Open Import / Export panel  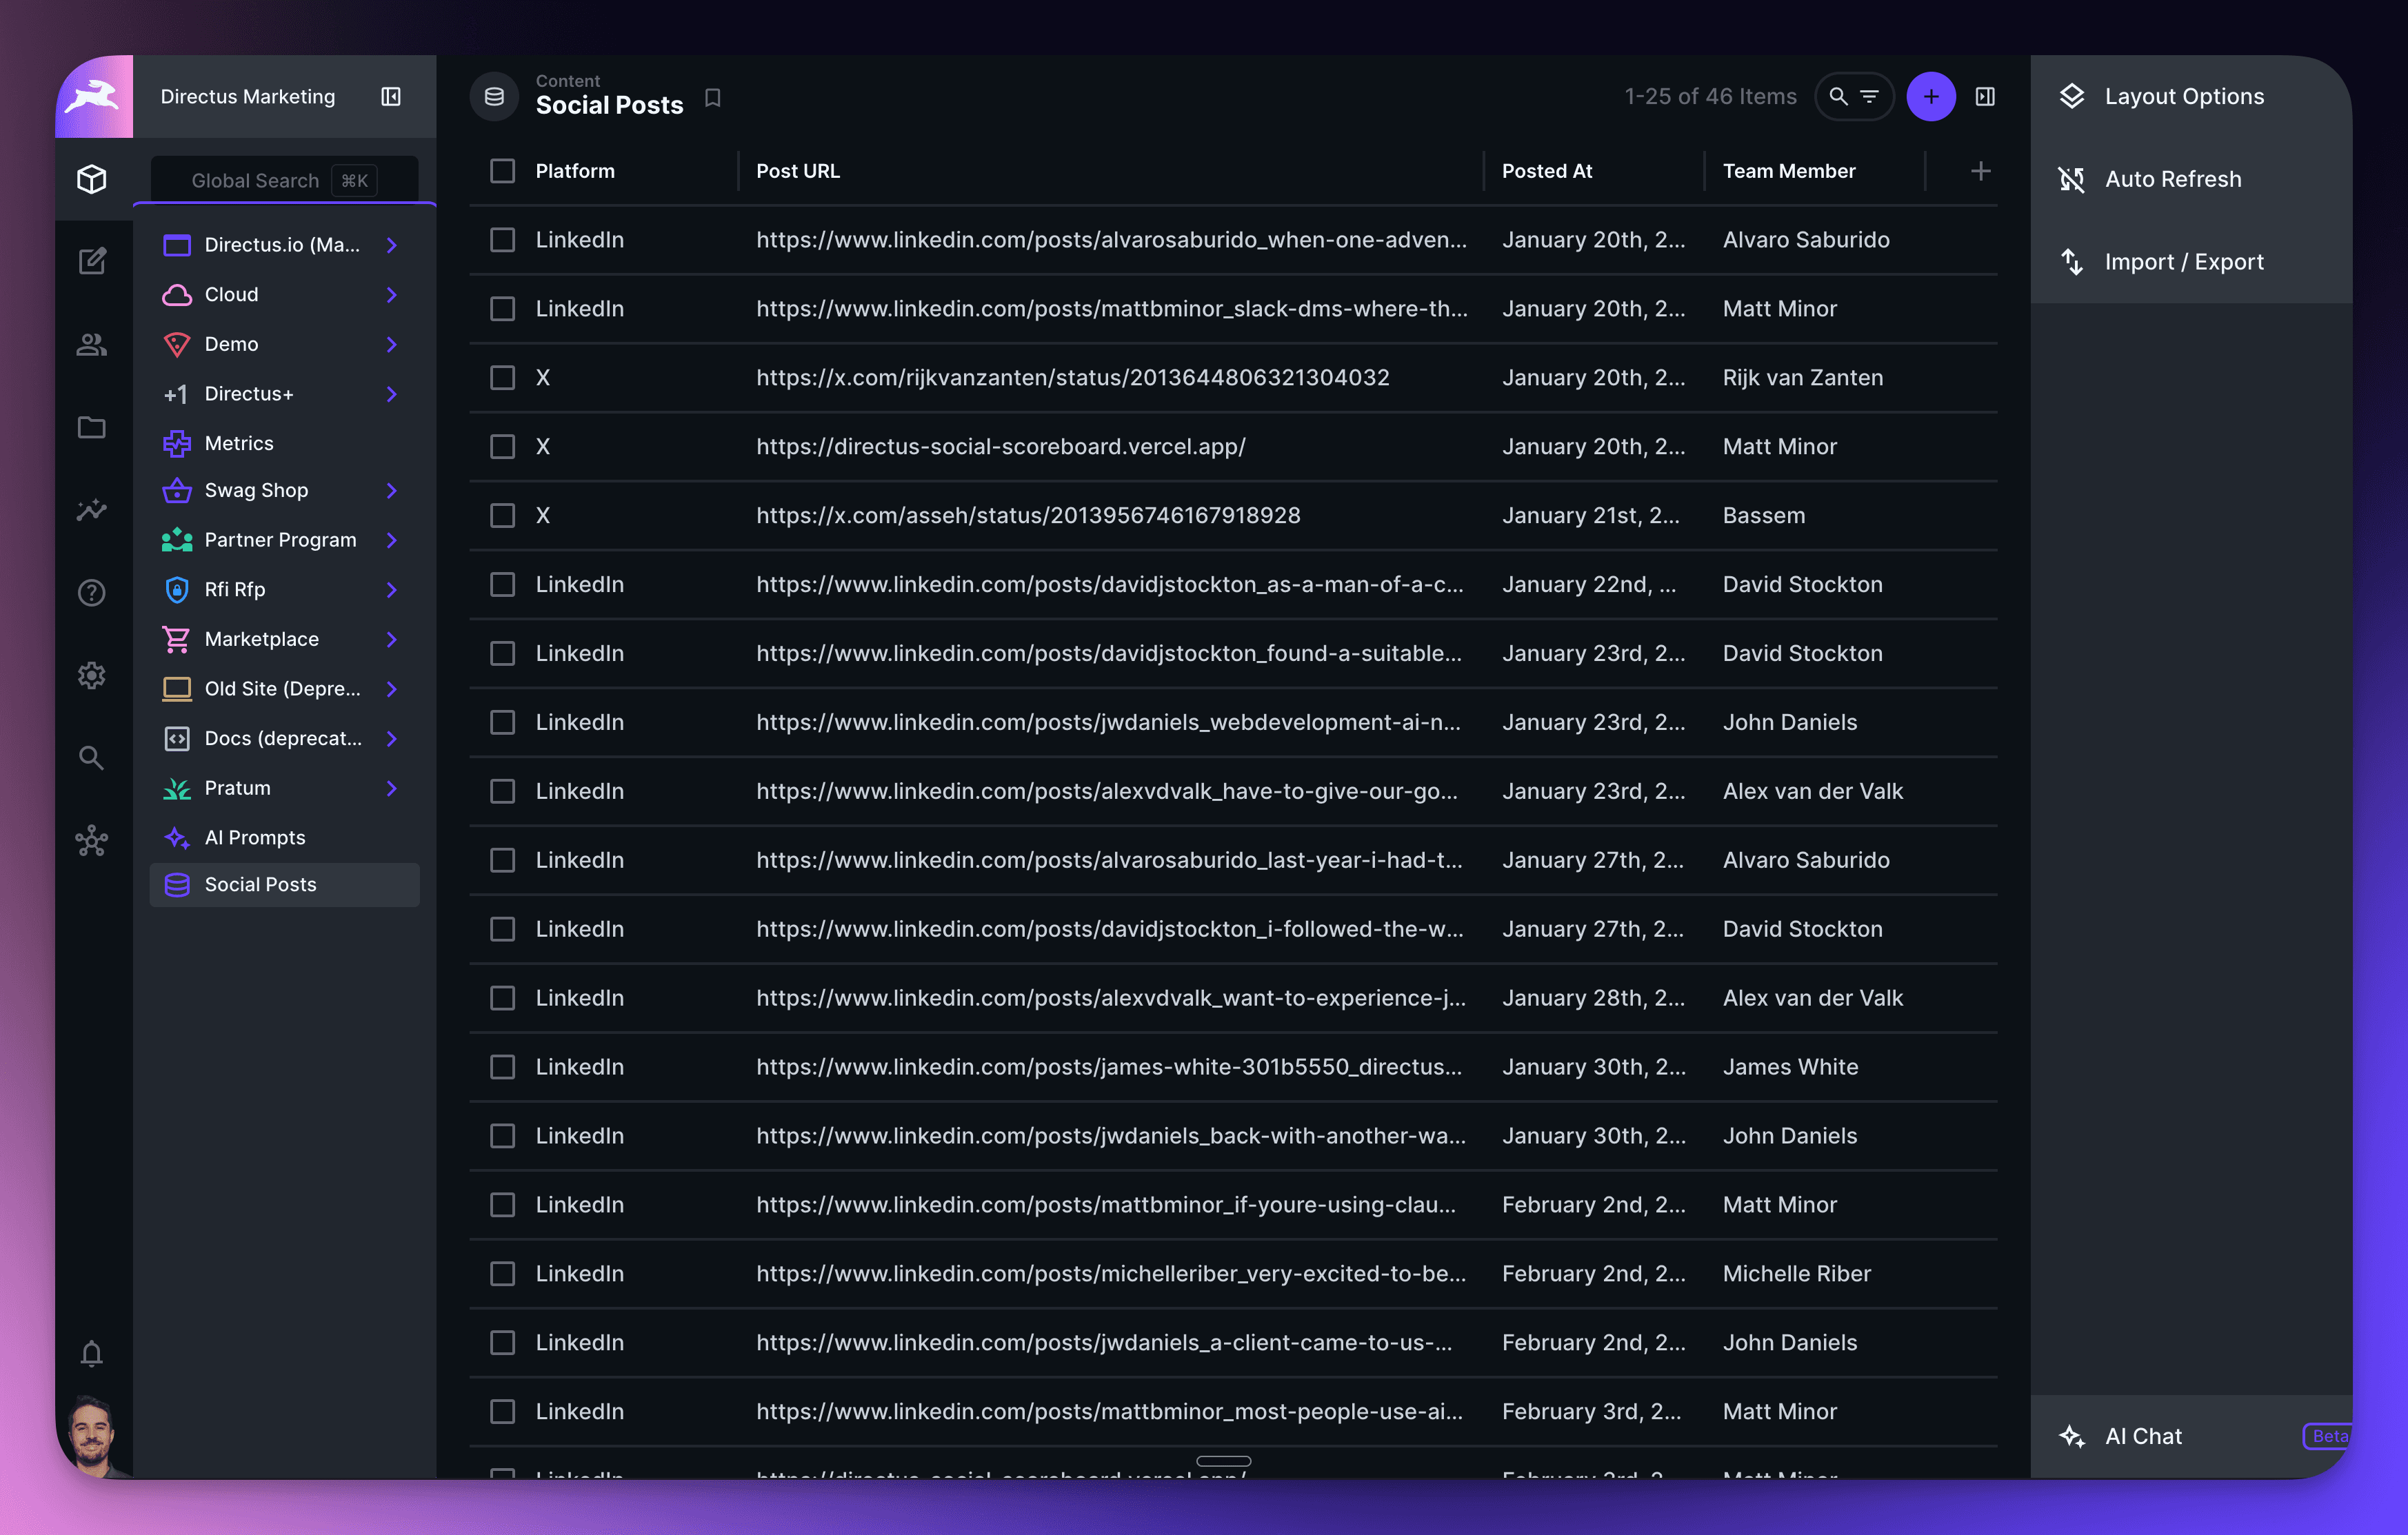pos(2191,262)
